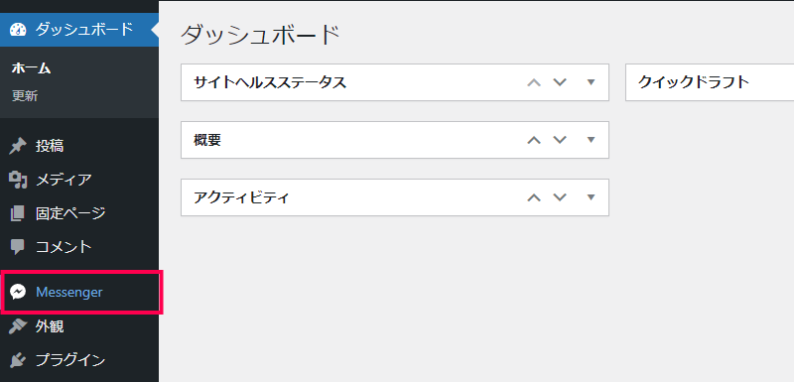Move the サイトヘルスステータス panel down
Screen dimensions: 794x382
click(559, 82)
